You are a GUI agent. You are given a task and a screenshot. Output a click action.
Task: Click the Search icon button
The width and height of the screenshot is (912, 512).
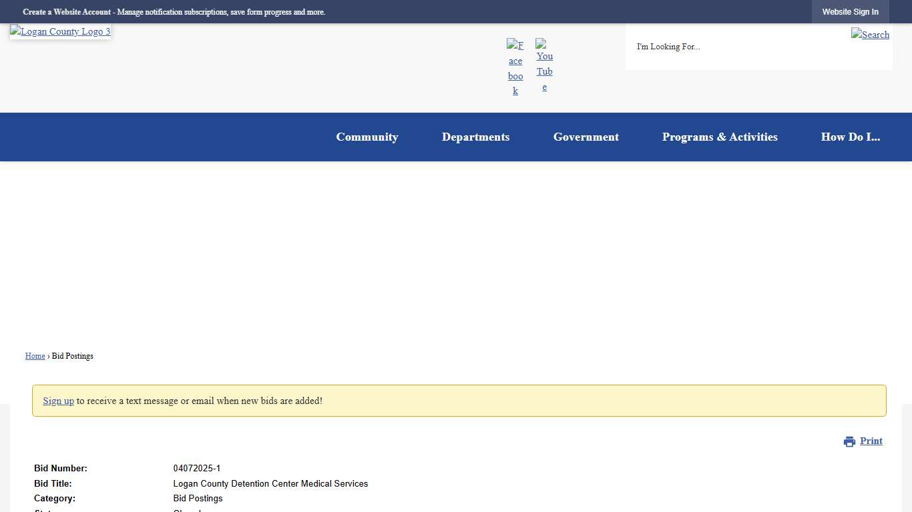[x=870, y=34]
